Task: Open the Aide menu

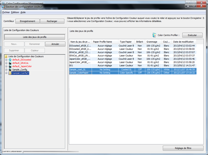Action: pos(23,12)
